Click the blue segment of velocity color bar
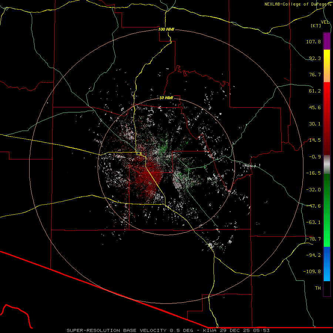Image resolution: width=333 pixels, height=333 pixels. pyautogui.click(x=327, y=264)
